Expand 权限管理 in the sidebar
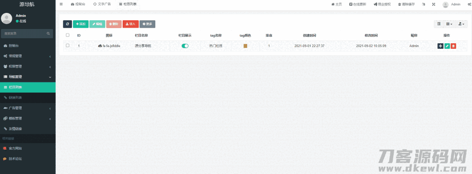The width and height of the screenshot is (472, 174). (28, 66)
